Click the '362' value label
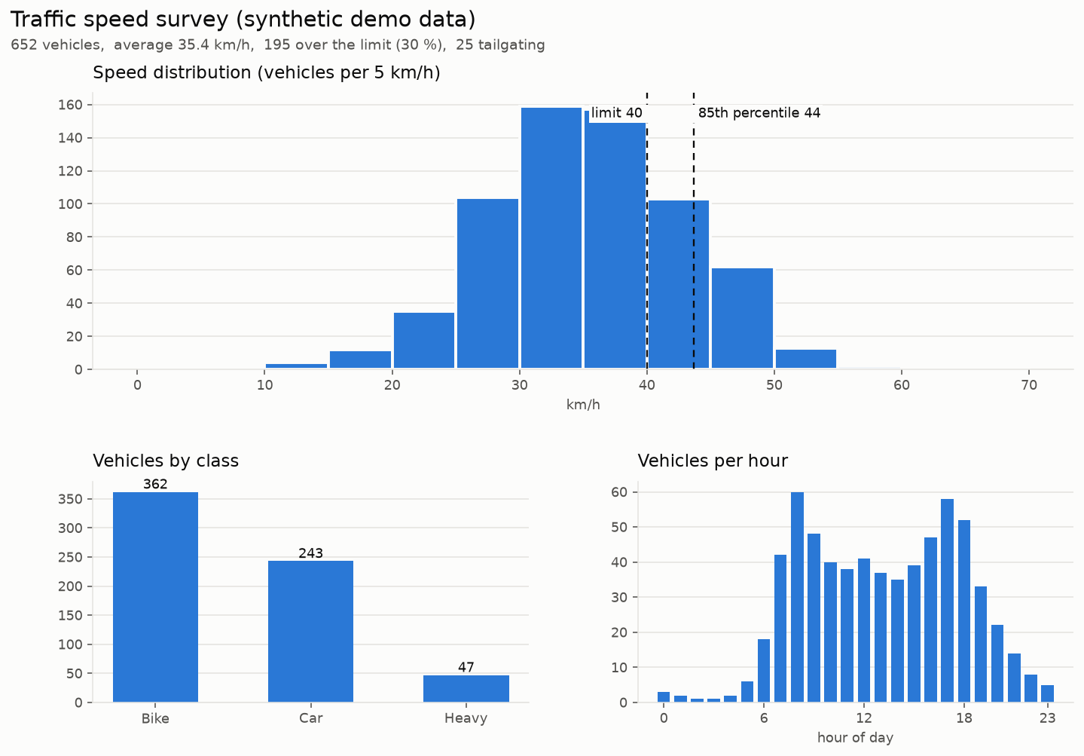Image resolution: width=1084 pixels, height=756 pixels. [155, 485]
